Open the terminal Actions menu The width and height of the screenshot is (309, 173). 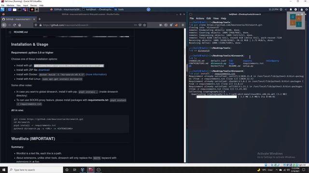click(x=200, y=18)
